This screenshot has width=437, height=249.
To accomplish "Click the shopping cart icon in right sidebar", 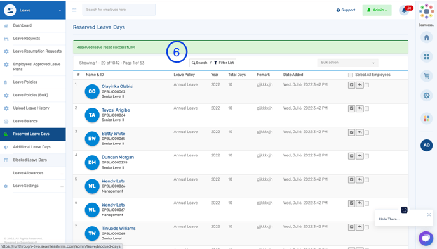I will pyautogui.click(x=426, y=76).
